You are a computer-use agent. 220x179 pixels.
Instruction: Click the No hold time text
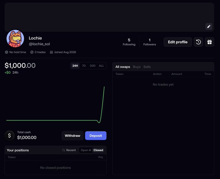(x=18, y=52)
